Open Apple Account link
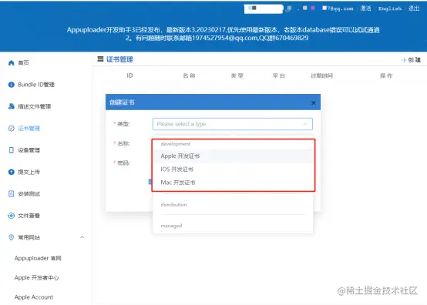 point(34,297)
